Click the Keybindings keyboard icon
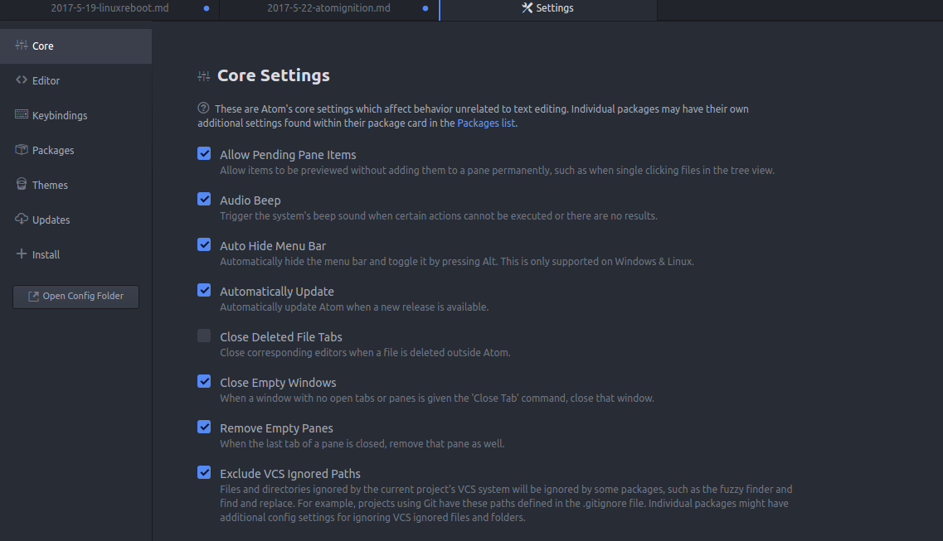 tap(22, 114)
